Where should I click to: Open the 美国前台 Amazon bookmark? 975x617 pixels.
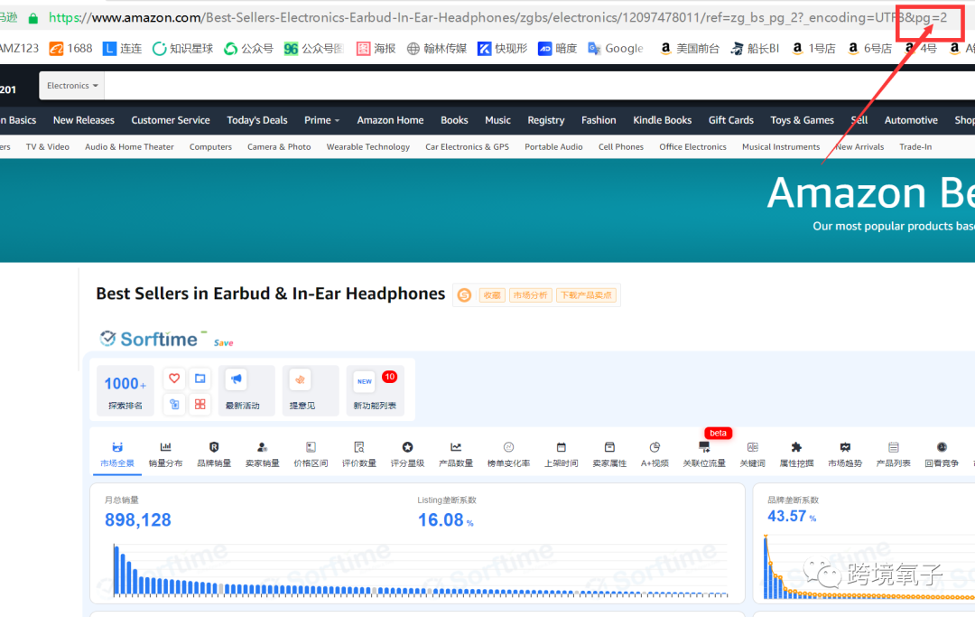(689, 48)
